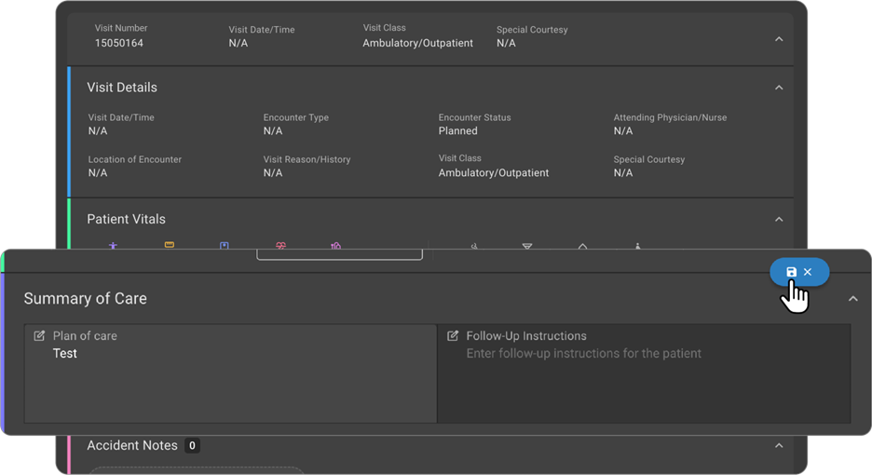The width and height of the screenshot is (872, 475).
Task: Click the Summary of Care heading
Action: click(x=85, y=299)
